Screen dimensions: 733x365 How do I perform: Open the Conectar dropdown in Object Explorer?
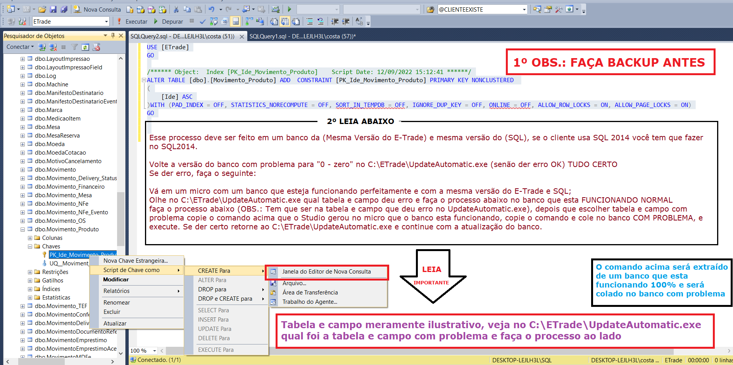[x=20, y=47]
